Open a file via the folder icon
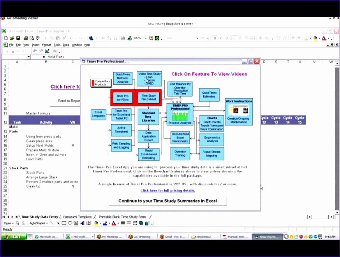The image size is (340, 257). (x=12, y=38)
